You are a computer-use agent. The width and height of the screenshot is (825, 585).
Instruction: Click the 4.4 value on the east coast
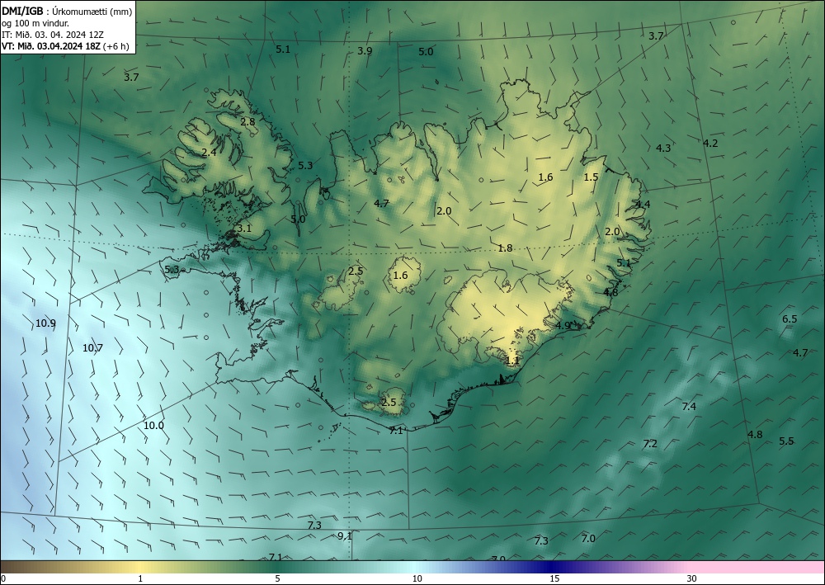pyautogui.click(x=643, y=205)
